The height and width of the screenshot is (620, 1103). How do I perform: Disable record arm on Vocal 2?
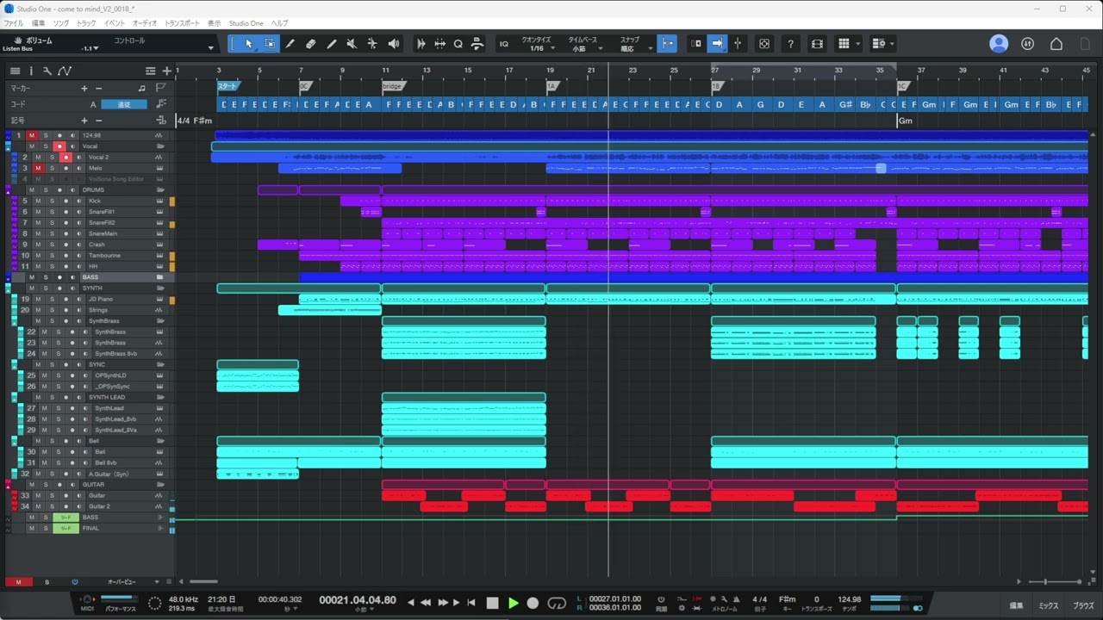65,158
